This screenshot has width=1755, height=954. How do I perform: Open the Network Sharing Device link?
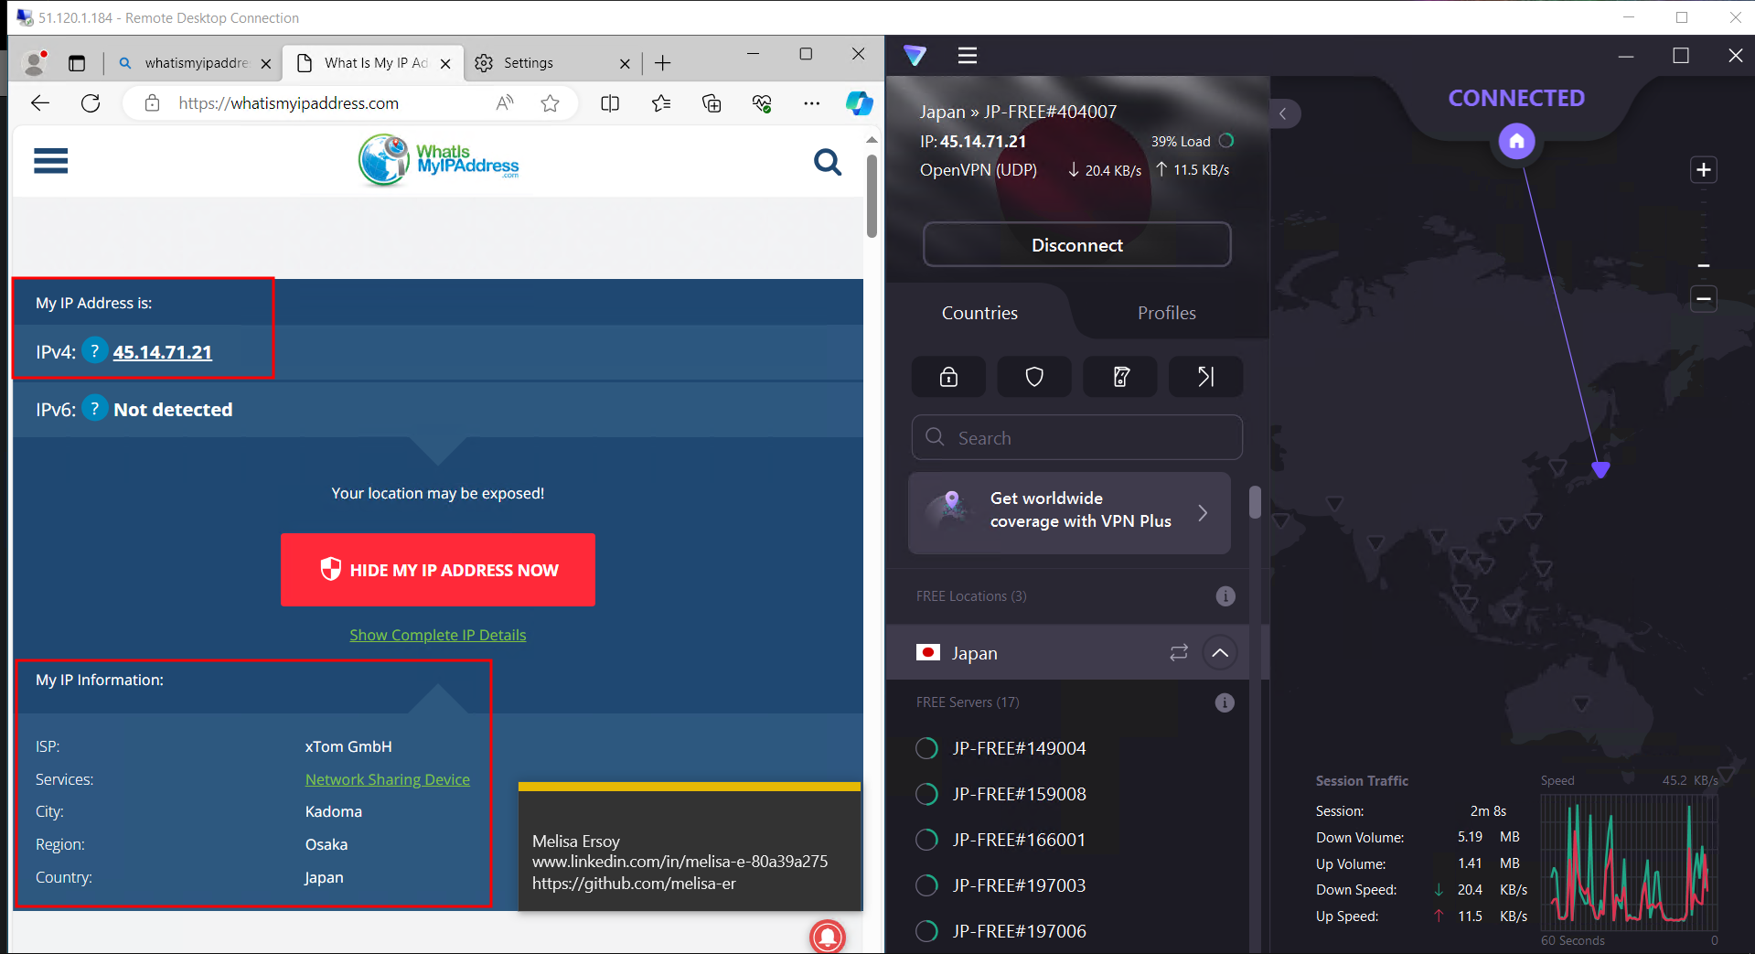coord(388,779)
